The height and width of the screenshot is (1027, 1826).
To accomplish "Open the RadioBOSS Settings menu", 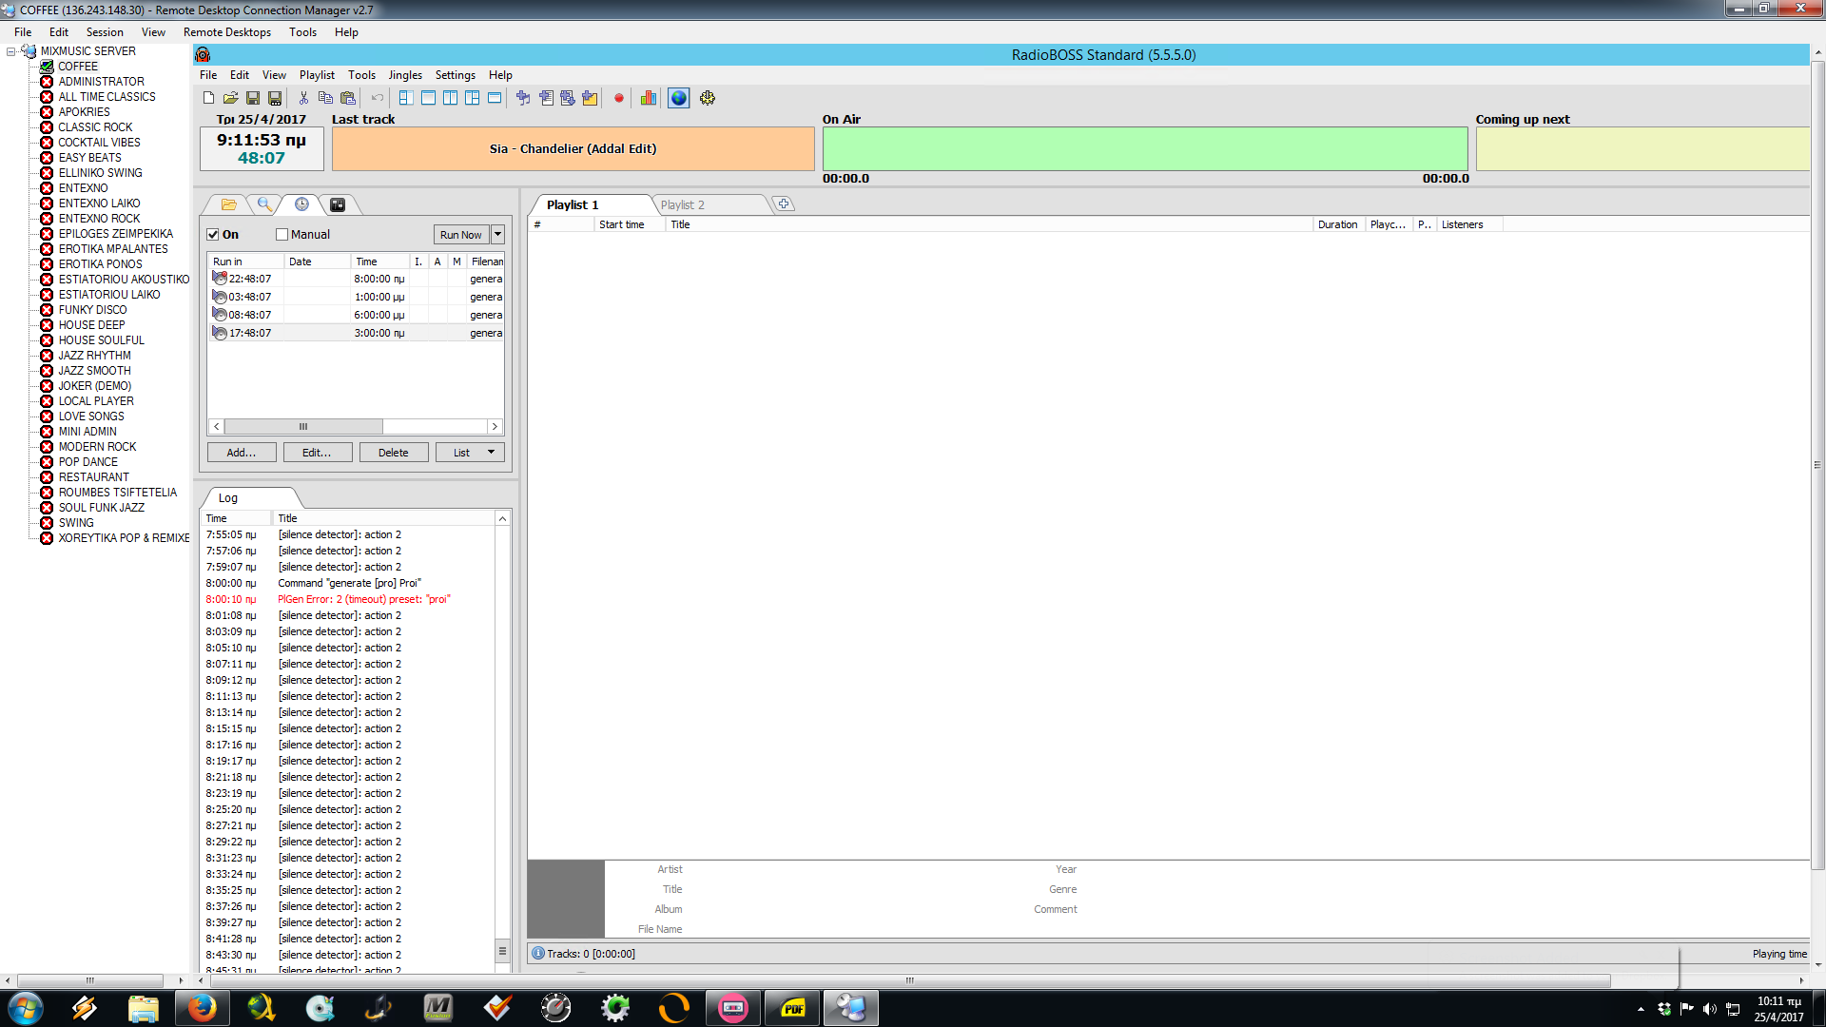I will [456, 75].
